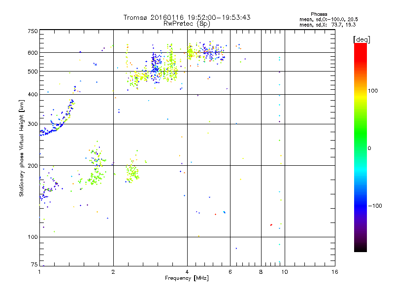Click the 8 tick on the frequency axis
This screenshot has height=296, width=394.
point(261,272)
